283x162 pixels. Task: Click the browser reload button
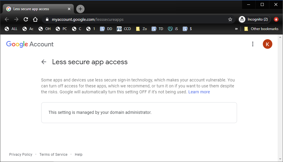point(26,19)
